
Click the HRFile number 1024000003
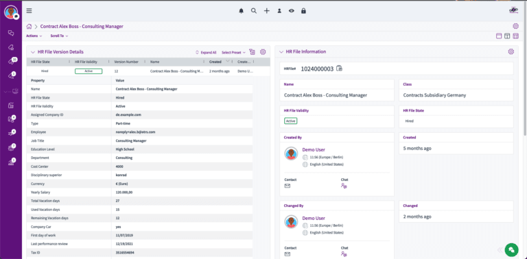317,69
